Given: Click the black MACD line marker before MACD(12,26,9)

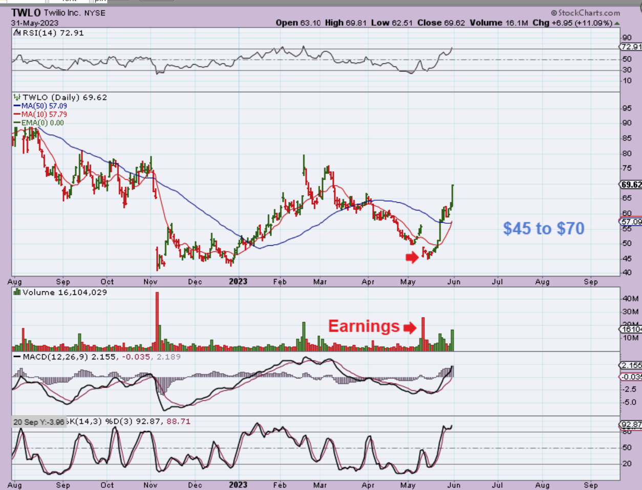Looking at the screenshot, I should tap(17, 357).
